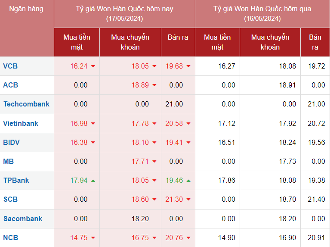Select Techcombank's 21.00 sell rate for today
Screen dimensions: 330x247
coord(174,104)
